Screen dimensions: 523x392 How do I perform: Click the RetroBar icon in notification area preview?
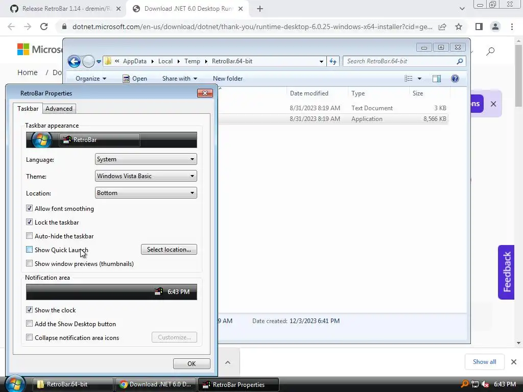pyautogui.click(x=159, y=291)
